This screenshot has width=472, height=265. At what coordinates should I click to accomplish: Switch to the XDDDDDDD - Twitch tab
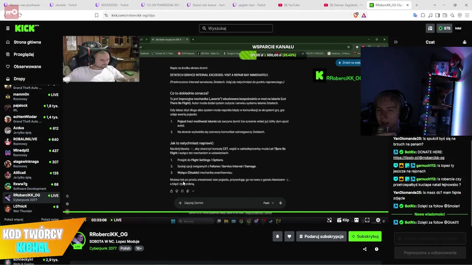tap(114, 5)
